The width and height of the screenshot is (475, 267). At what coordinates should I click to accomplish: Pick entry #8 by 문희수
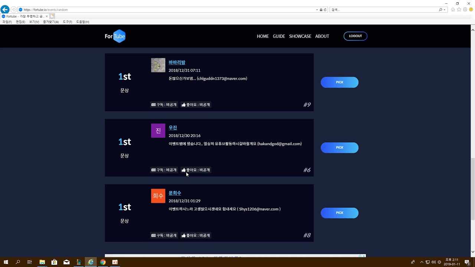click(340, 213)
